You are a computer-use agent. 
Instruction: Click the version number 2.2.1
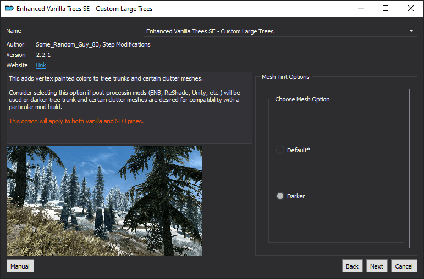(x=43, y=55)
